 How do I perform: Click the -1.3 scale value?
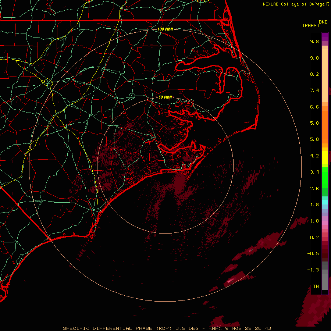pyautogui.click(x=313, y=270)
